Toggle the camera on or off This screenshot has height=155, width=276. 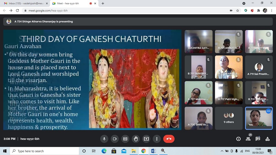[115, 139]
